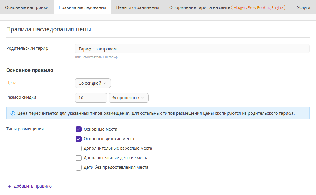316x195 pixels.
Task: Click the info icon in the blue notice
Action: pyautogui.click(x=13, y=113)
